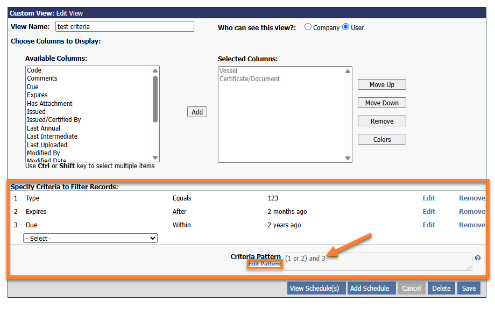Select Vessel in Selected Columns list
Screen dimensions: 495x309
tap(228, 71)
